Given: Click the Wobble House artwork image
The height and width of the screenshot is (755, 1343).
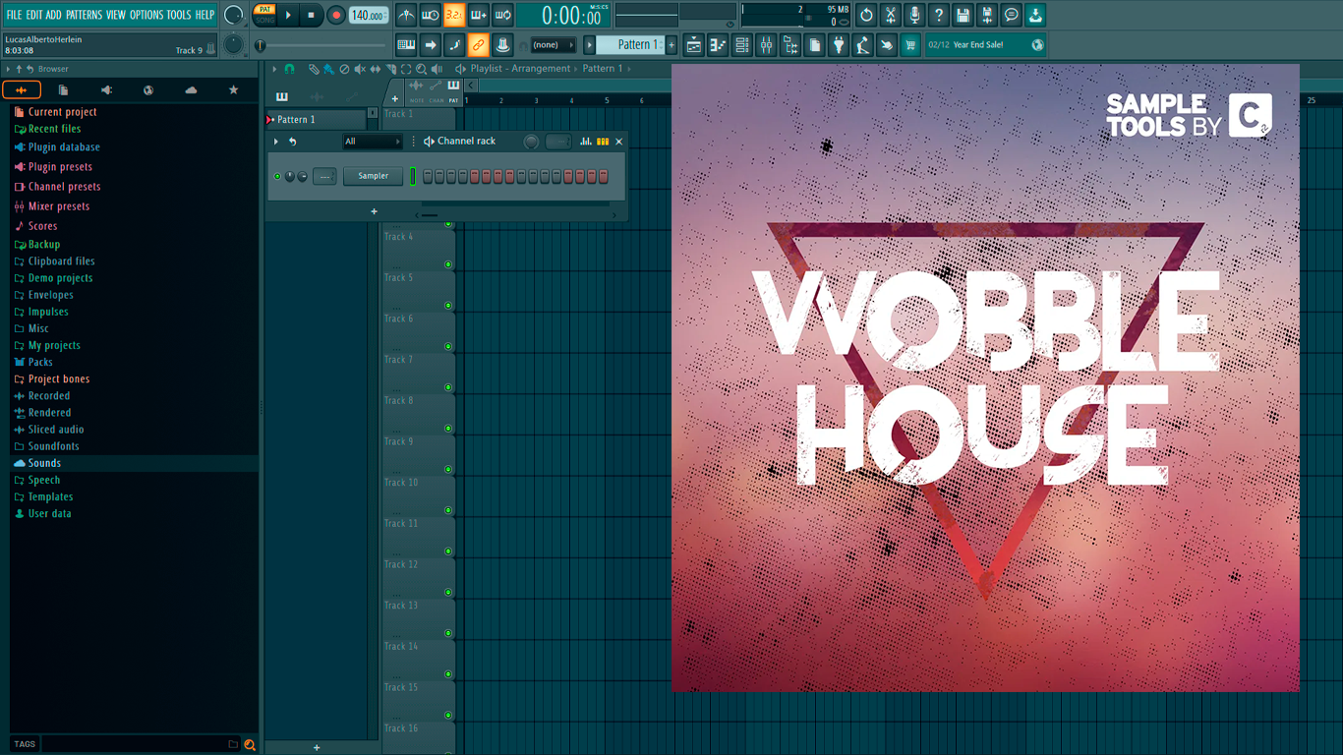Looking at the screenshot, I should [985, 377].
